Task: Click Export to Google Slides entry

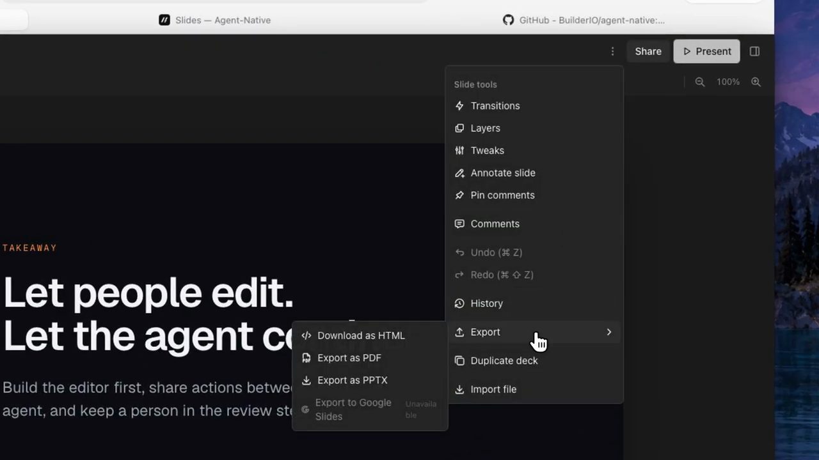Action: (370, 410)
